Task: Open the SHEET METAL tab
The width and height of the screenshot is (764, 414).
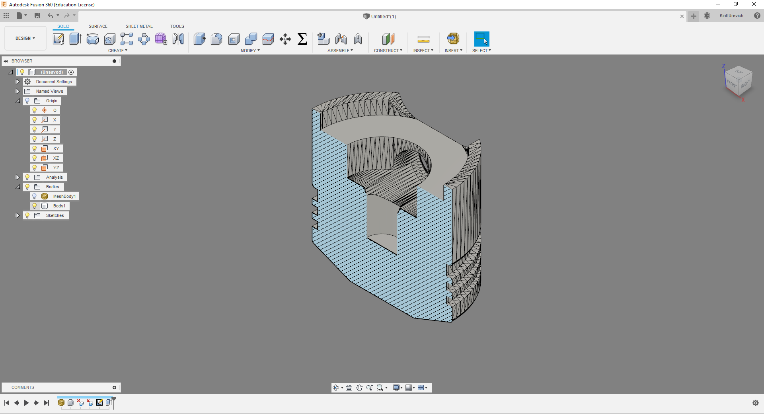Action: 139,26
